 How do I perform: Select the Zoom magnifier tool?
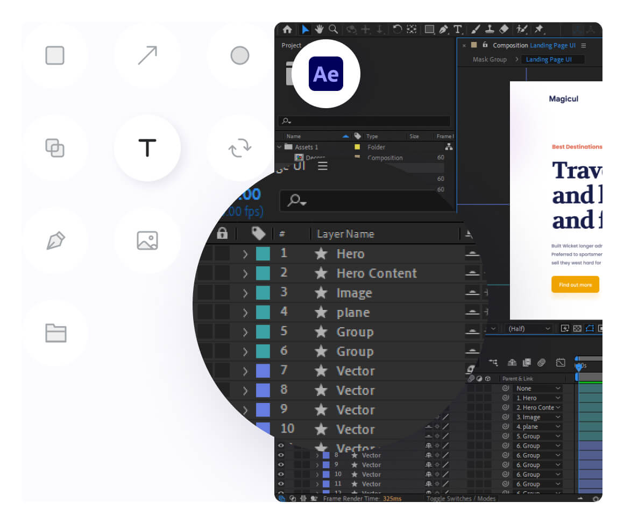334,30
